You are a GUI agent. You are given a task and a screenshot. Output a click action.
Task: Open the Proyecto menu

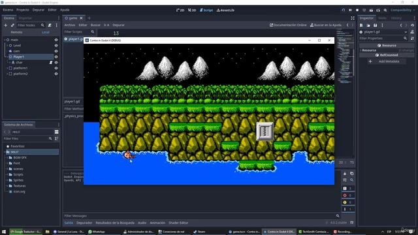pos(23,10)
